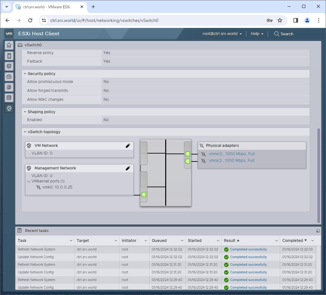Open the Storage sidebar icon
Screen dimensions: 326x295
coord(9,98)
